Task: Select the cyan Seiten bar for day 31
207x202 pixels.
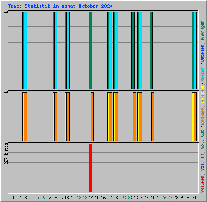Action: [195, 50]
